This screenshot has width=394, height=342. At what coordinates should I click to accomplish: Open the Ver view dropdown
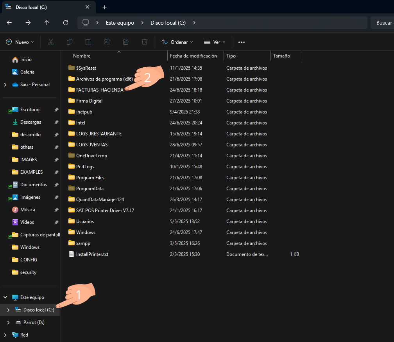(x=215, y=42)
